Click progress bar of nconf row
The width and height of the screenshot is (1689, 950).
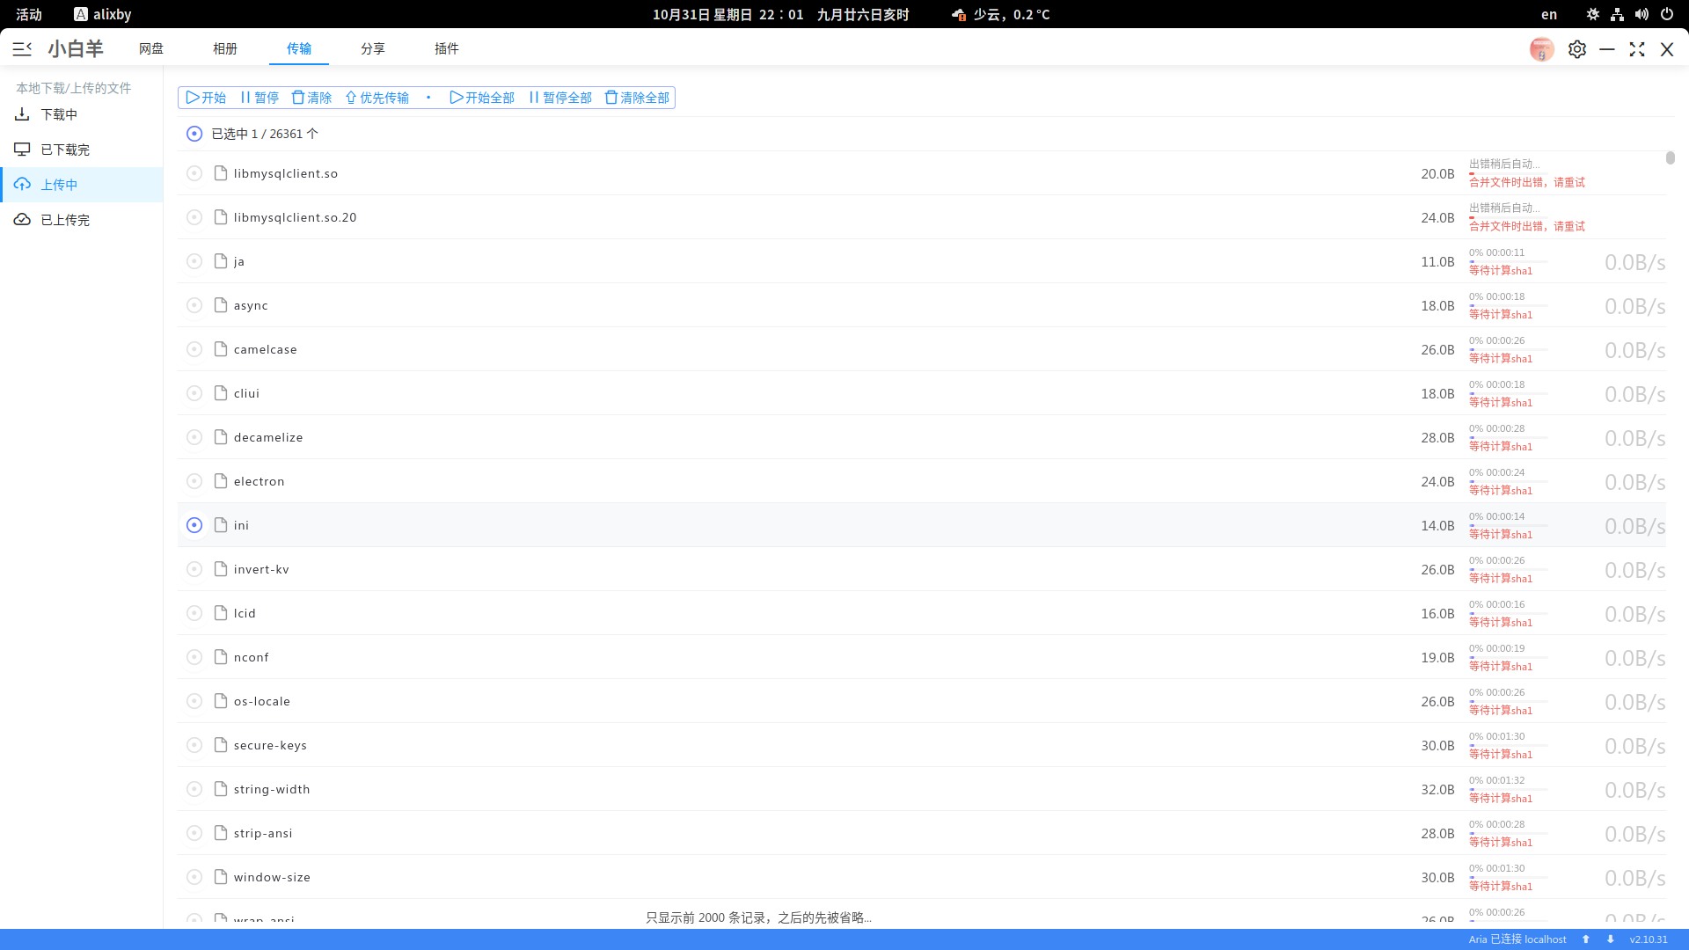click(1508, 658)
